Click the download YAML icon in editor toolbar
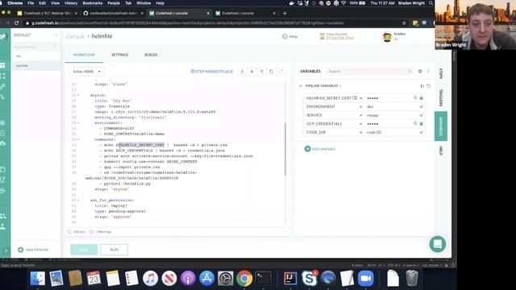Screen dimensions: 516x290 (x=242, y=72)
